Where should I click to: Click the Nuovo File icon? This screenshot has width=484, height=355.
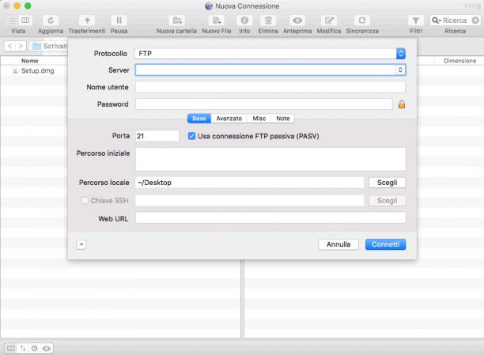(217, 21)
